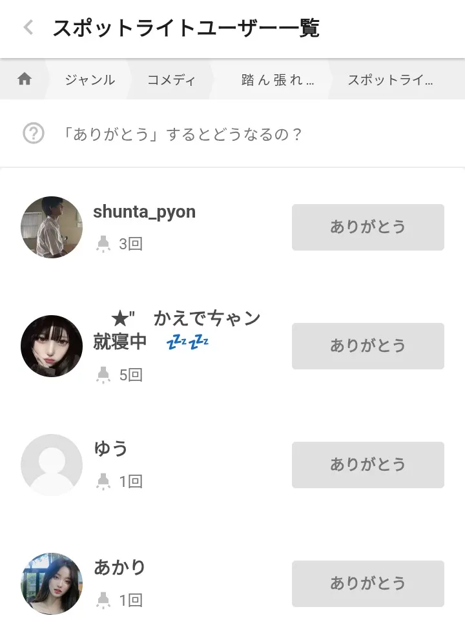
Task: Tap the spotlight icon under あかり
Action: 103,600
